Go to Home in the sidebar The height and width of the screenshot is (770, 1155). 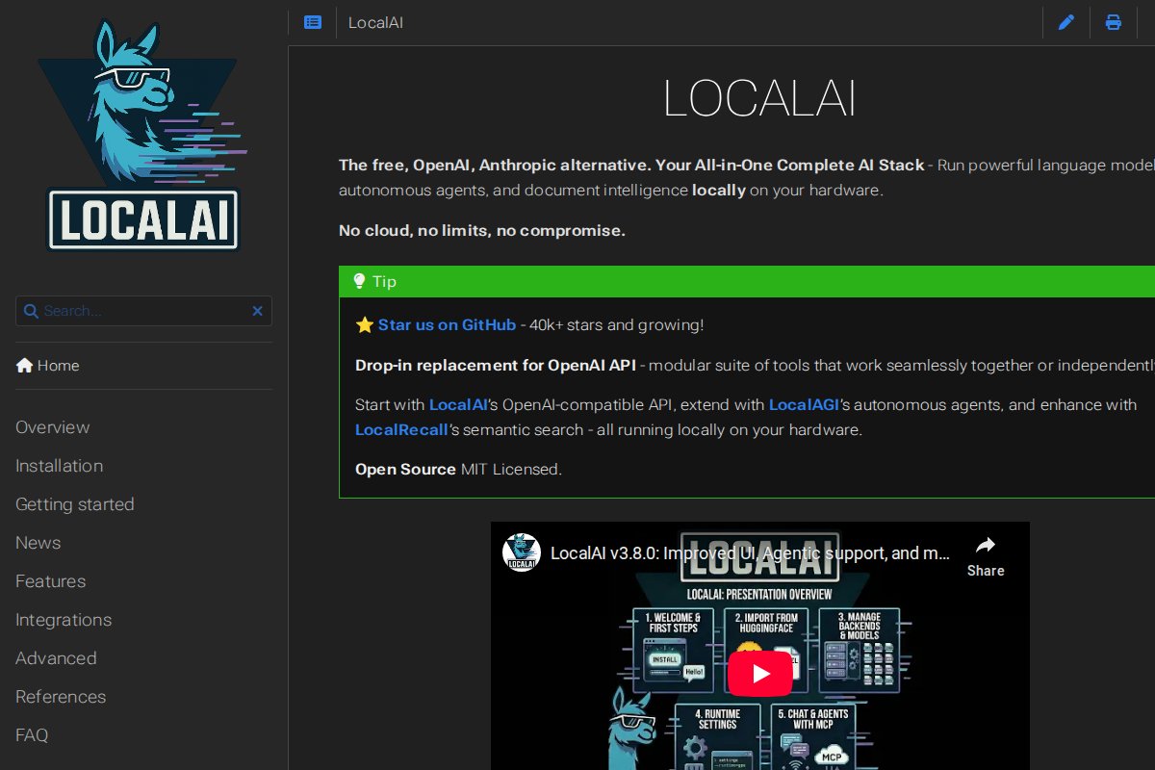pyautogui.click(x=48, y=366)
